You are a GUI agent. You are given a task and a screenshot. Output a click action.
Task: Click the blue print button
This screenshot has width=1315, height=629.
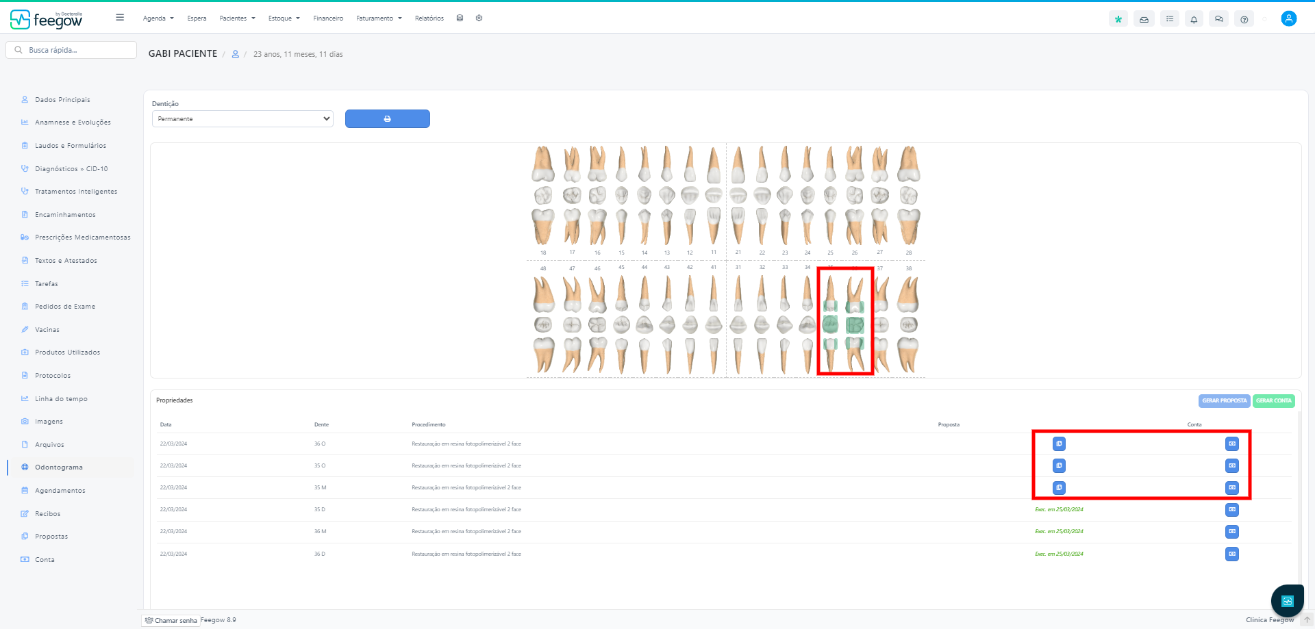(388, 118)
